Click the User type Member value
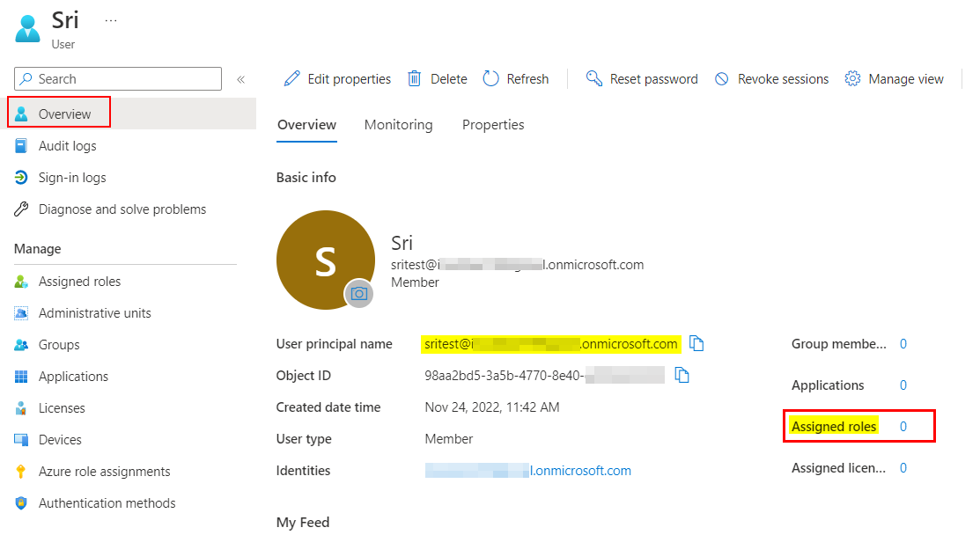Viewport: 980px width, 535px height. (x=449, y=439)
